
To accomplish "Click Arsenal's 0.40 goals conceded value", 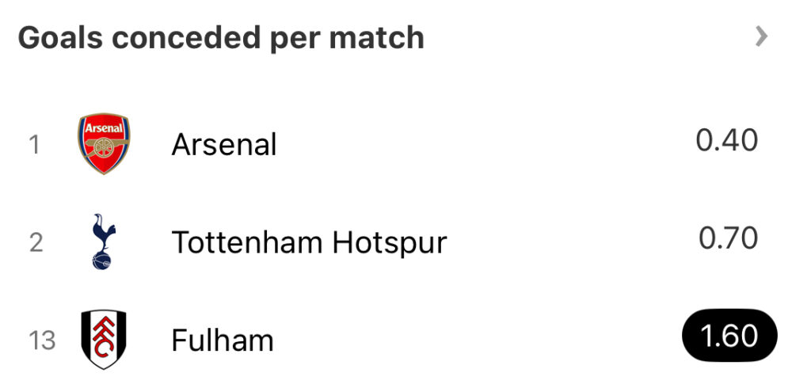I will click(x=727, y=141).
